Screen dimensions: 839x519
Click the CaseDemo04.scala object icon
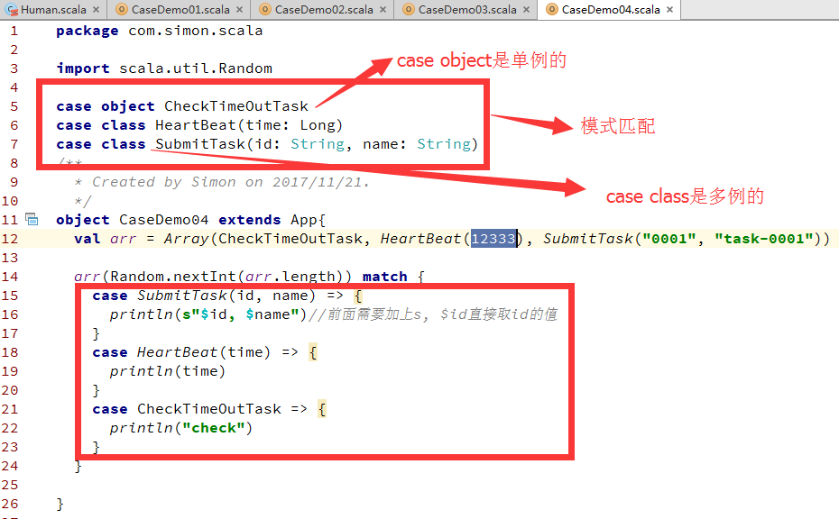(x=551, y=9)
